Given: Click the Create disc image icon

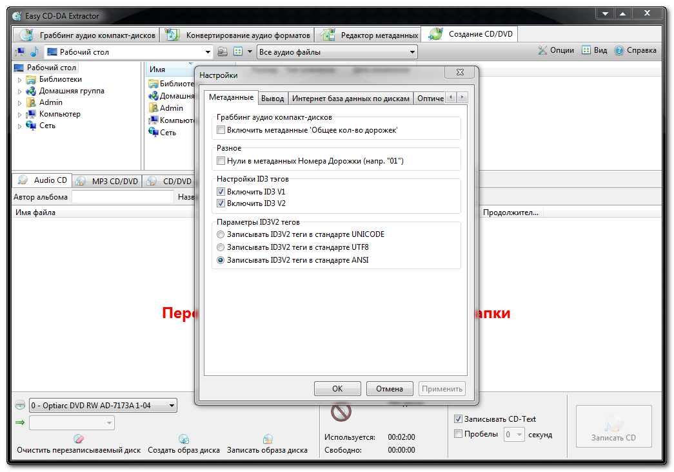Looking at the screenshot, I should coord(184,439).
